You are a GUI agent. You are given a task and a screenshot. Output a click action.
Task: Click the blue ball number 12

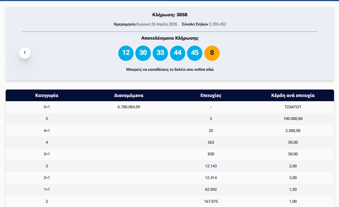tap(126, 53)
